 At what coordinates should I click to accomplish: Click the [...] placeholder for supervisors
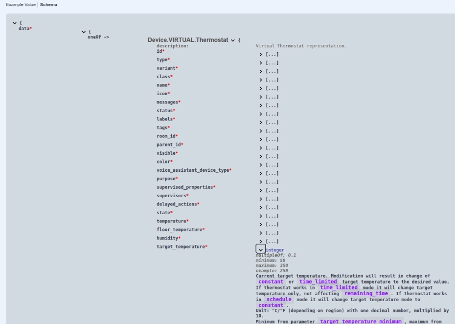272,199
